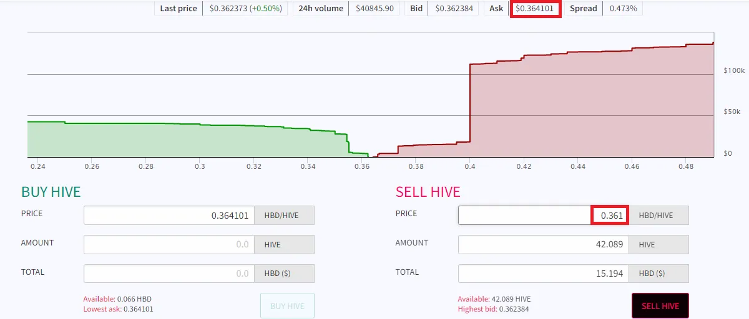Click the 24h volume $40845.90 value
The image size is (749, 319).
pos(375,9)
